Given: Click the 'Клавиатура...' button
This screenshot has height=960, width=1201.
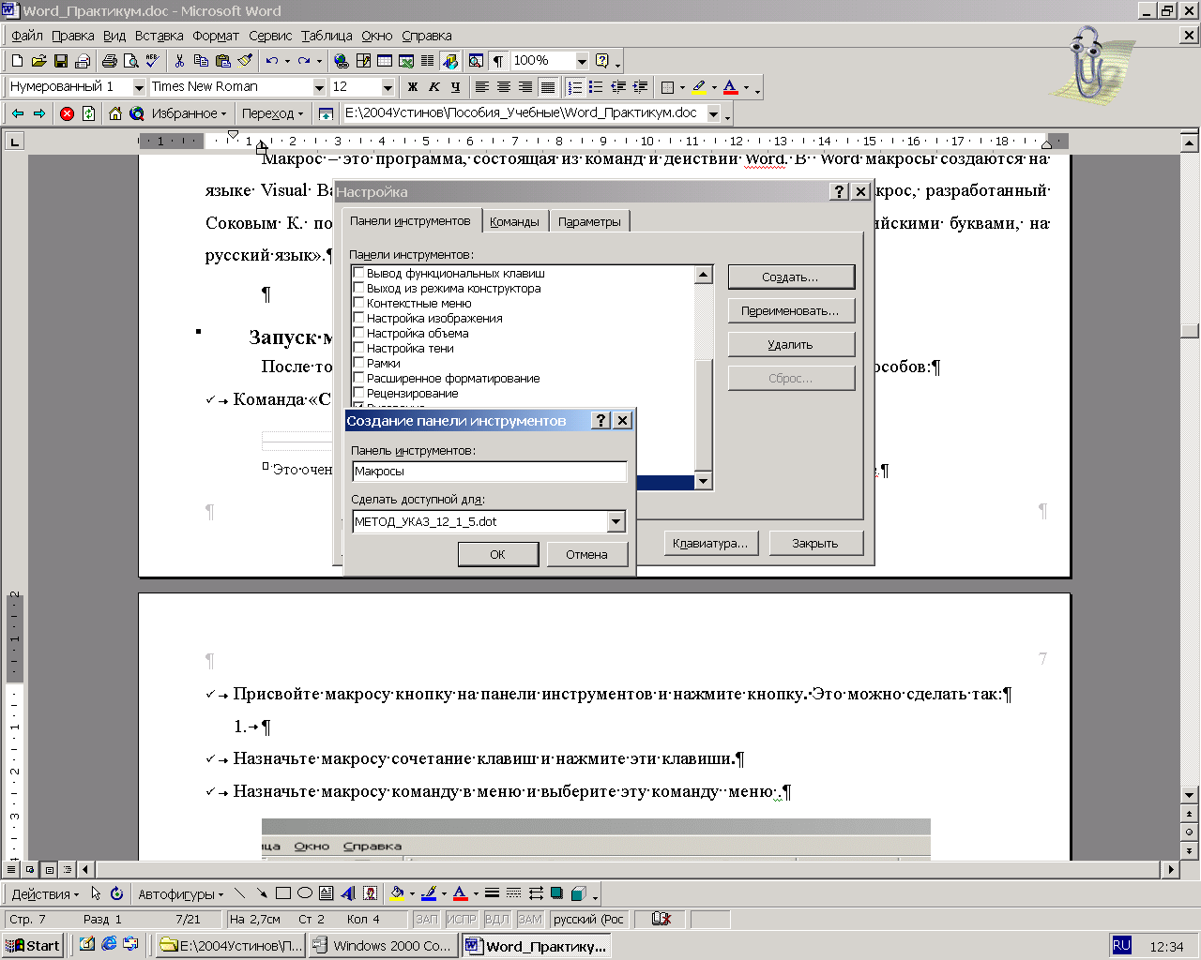Looking at the screenshot, I should (x=710, y=543).
